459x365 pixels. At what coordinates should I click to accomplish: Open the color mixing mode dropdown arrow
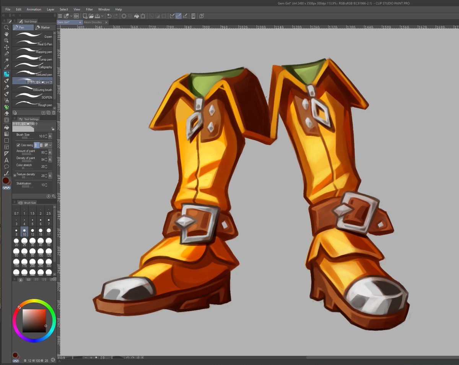pyautogui.click(x=50, y=145)
